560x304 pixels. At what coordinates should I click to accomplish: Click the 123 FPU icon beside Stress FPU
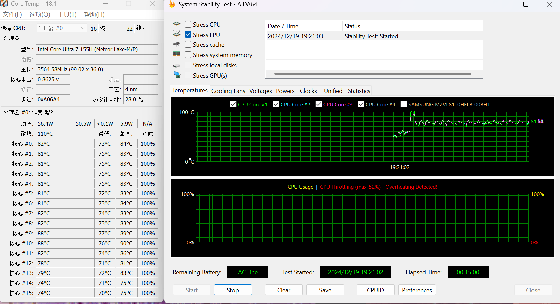176,33
